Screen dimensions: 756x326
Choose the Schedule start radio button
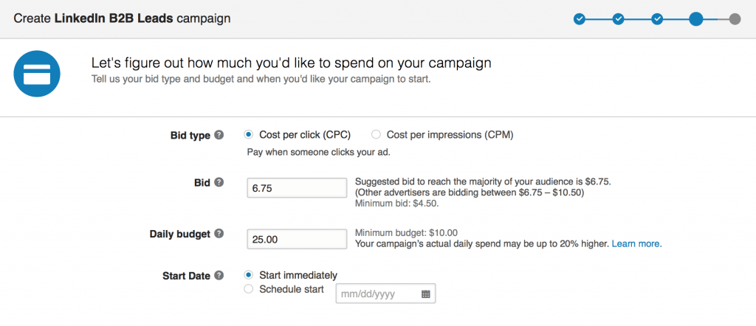pyautogui.click(x=249, y=289)
